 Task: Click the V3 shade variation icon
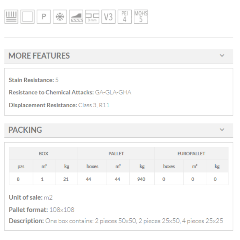(108, 17)
